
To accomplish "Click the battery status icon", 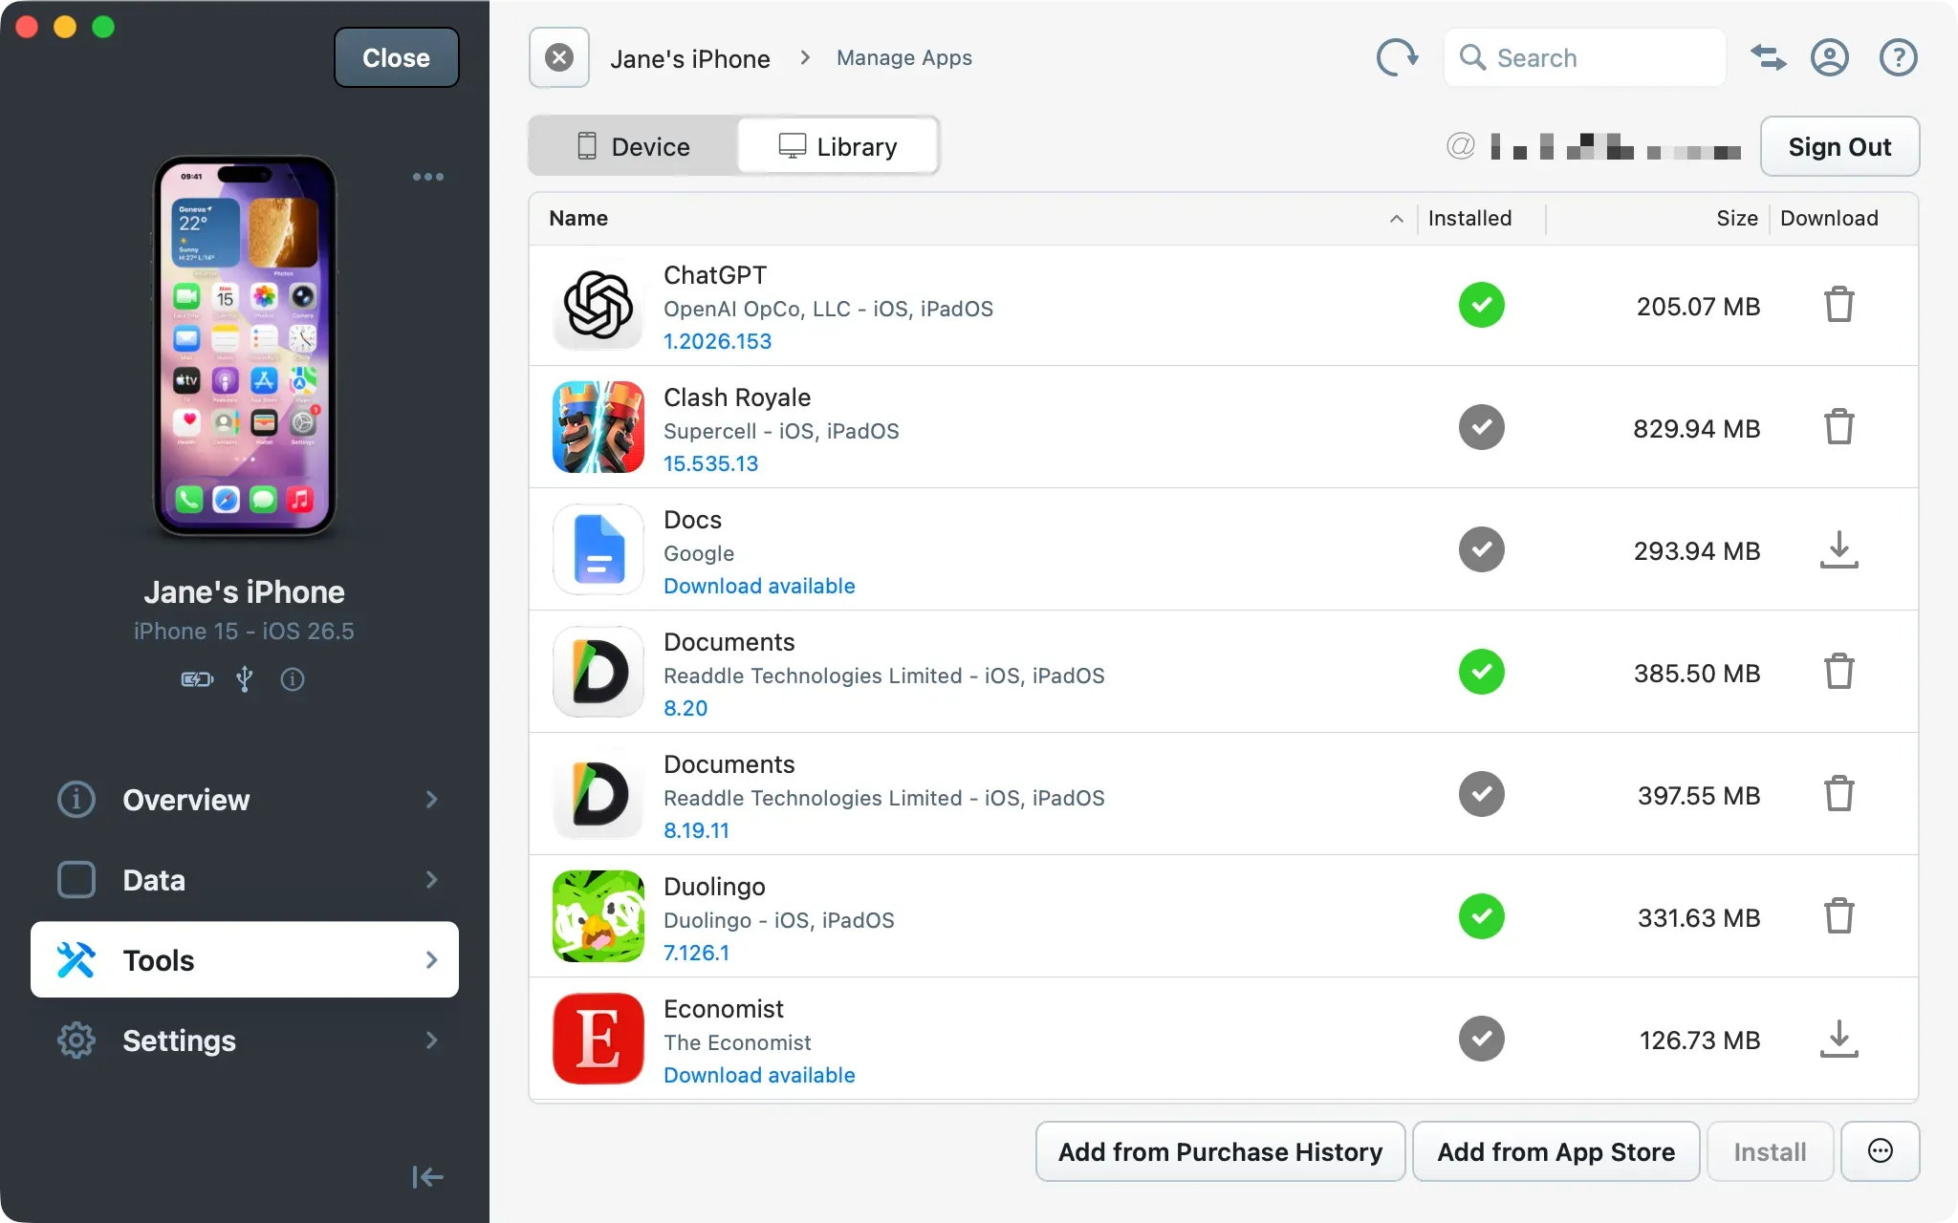I will click(197, 679).
